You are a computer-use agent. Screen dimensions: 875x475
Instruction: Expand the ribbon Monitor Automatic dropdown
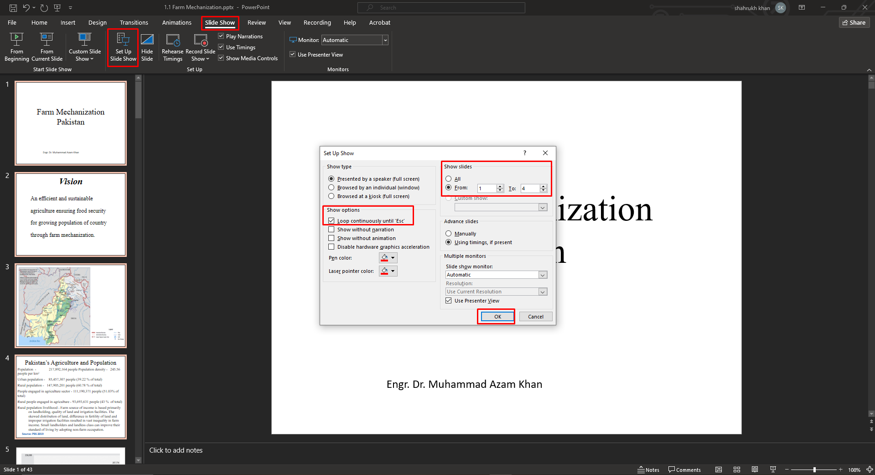[x=385, y=40]
